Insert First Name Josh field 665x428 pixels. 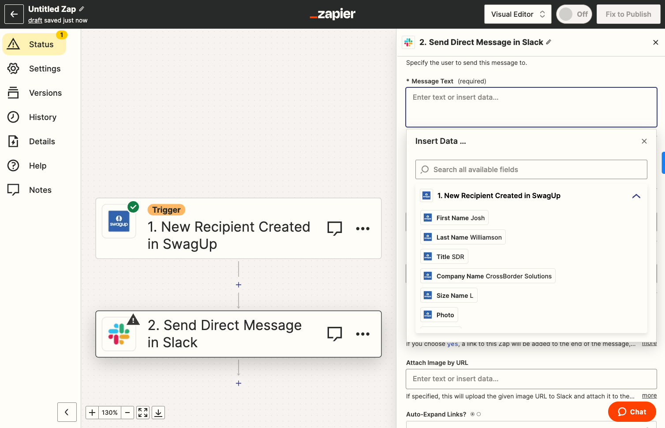click(x=454, y=218)
